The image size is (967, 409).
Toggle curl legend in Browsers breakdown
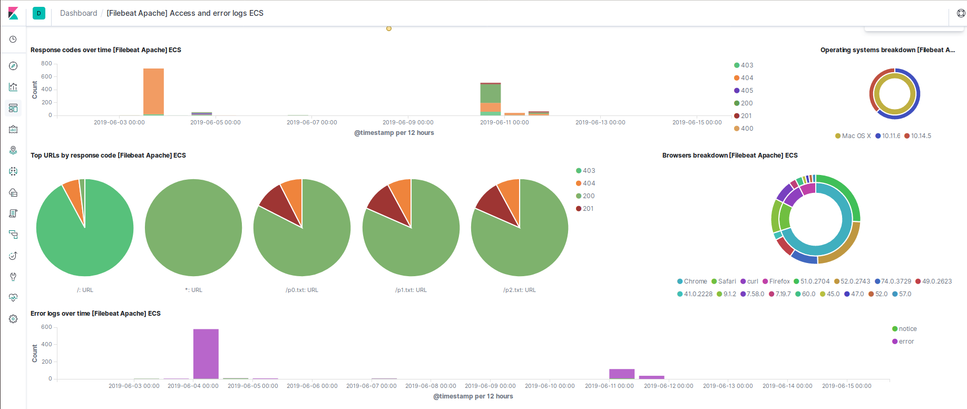(x=749, y=281)
